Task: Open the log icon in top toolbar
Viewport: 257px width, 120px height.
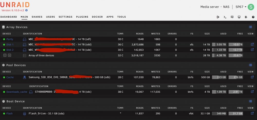Action: point(246,17)
